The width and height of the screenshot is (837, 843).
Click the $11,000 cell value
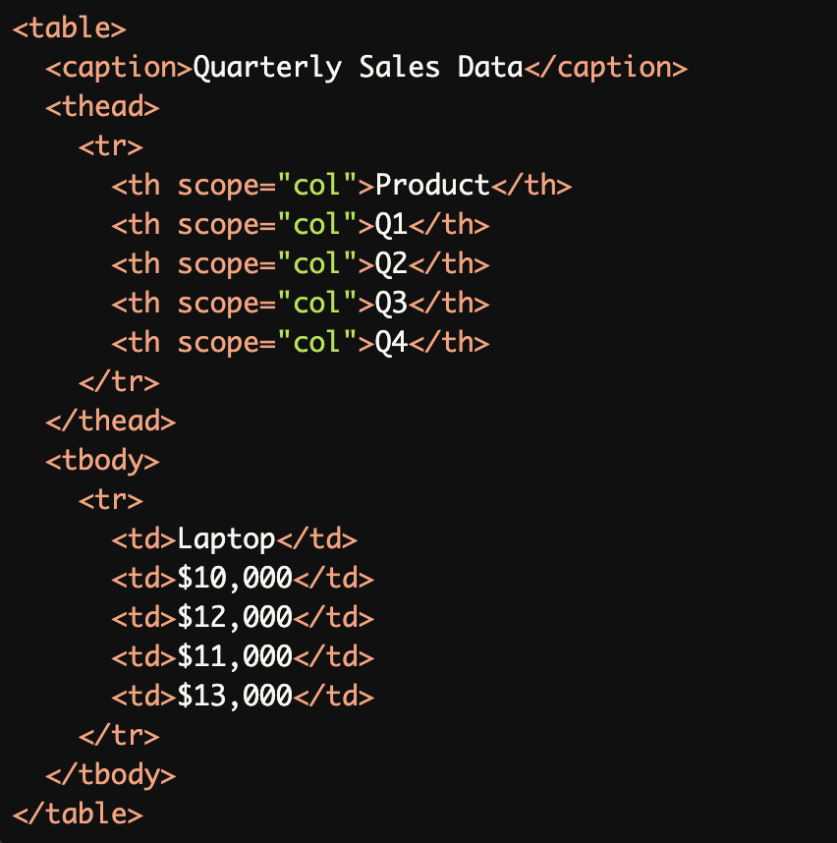coord(235,656)
